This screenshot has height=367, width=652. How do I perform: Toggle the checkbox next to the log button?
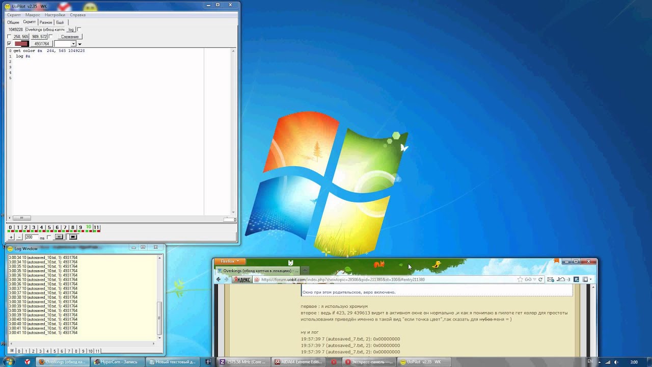point(79,30)
